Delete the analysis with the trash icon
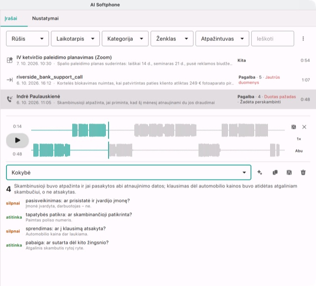This screenshot has height=286, width=316. point(303,172)
